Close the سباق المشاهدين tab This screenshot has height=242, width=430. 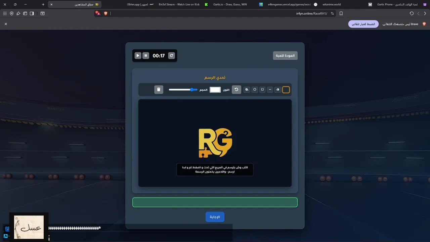point(51,4)
